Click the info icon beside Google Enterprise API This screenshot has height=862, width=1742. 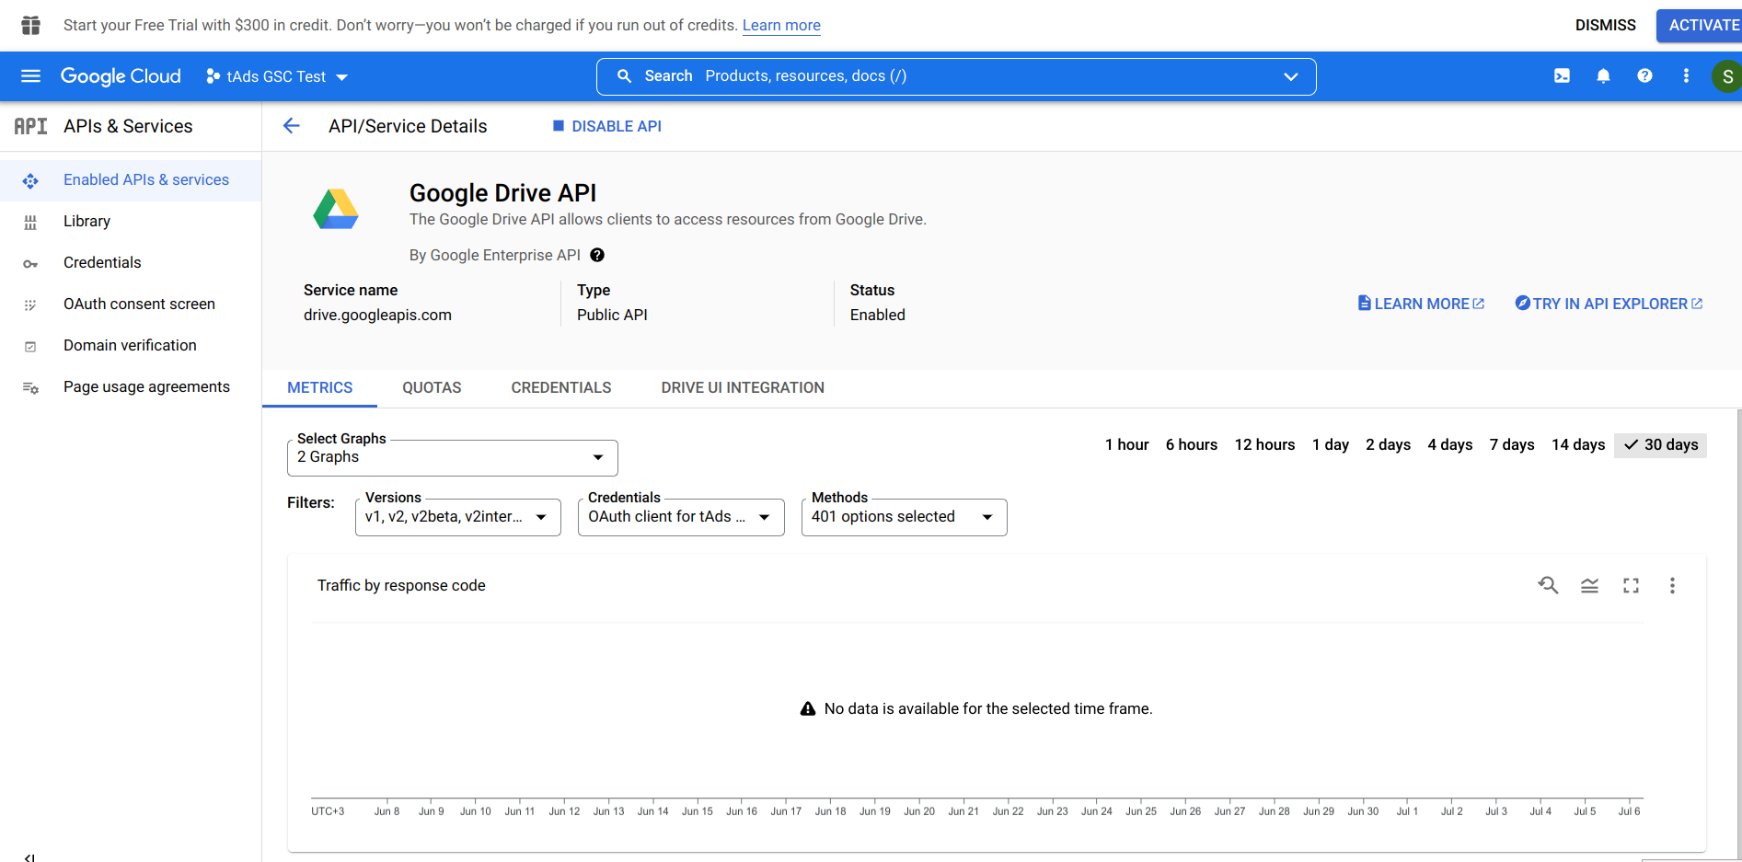click(x=597, y=256)
